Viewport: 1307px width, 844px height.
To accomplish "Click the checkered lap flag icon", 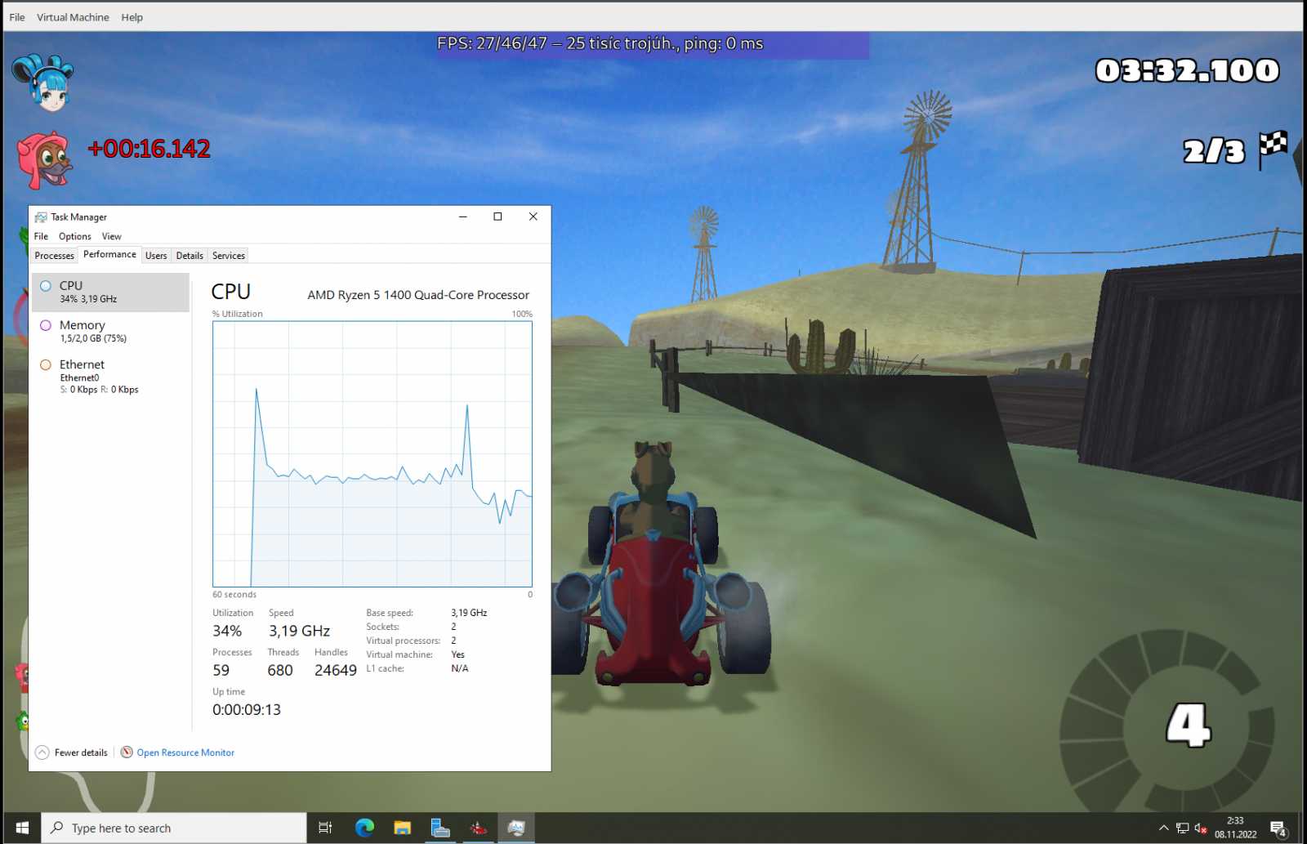I will coord(1273,149).
